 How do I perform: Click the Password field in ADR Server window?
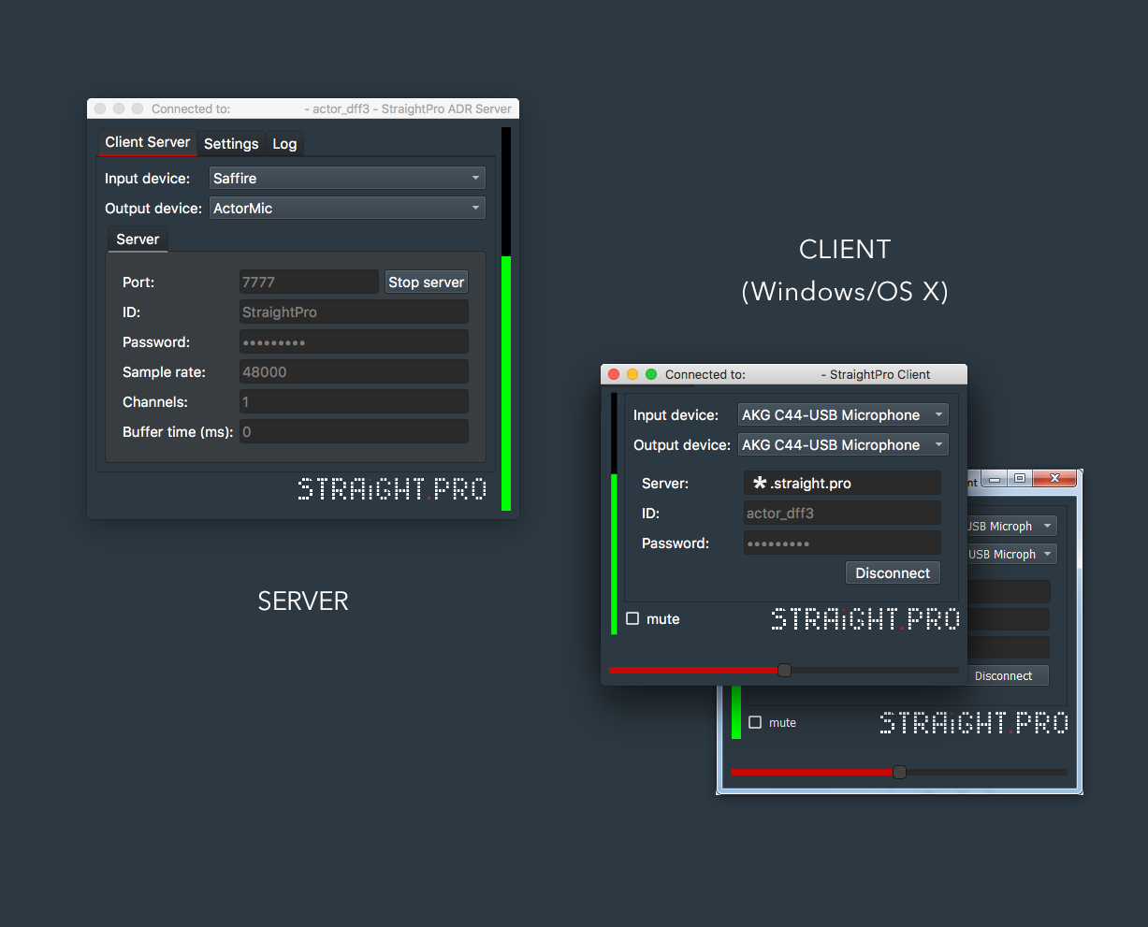pyautogui.click(x=354, y=341)
